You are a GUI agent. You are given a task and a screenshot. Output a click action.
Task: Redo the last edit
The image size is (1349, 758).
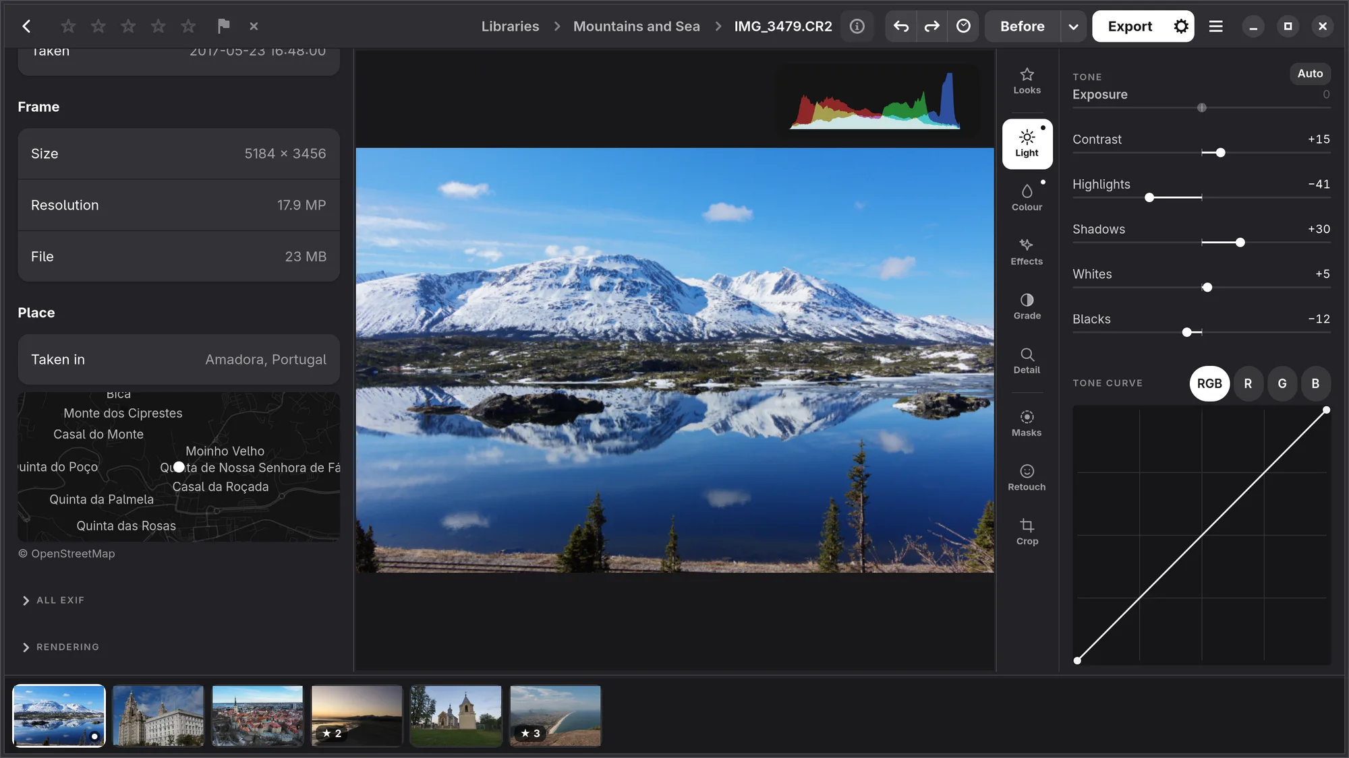click(x=931, y=26)
